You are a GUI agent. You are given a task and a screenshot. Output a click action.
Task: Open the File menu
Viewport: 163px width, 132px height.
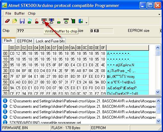pyautogui.click(x=8, y=13)
